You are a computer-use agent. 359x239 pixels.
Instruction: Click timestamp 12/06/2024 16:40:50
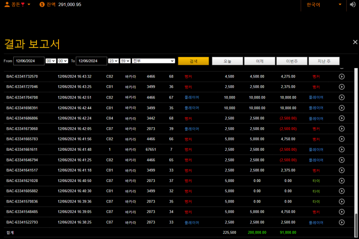click(x=74, y=181)
